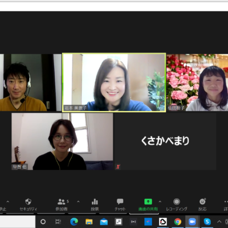Viewport: 228px width, 228px height.
Task: Open the Chat speech bubble icon
Action: coord(120,201)
